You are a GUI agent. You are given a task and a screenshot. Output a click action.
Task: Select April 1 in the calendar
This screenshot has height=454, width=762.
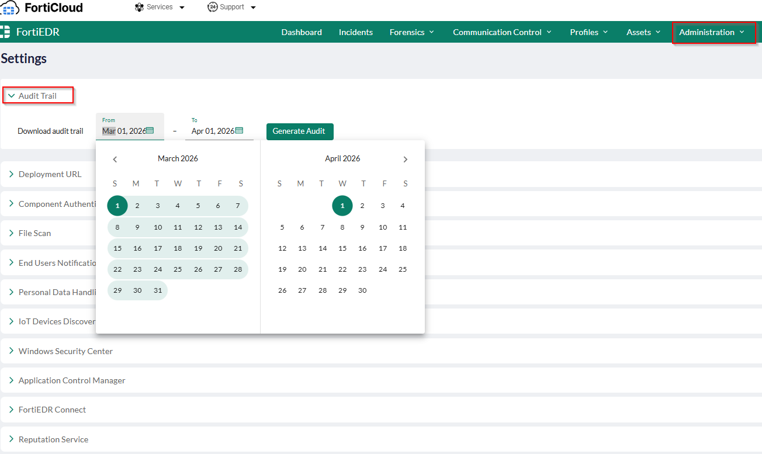point(342,206)
